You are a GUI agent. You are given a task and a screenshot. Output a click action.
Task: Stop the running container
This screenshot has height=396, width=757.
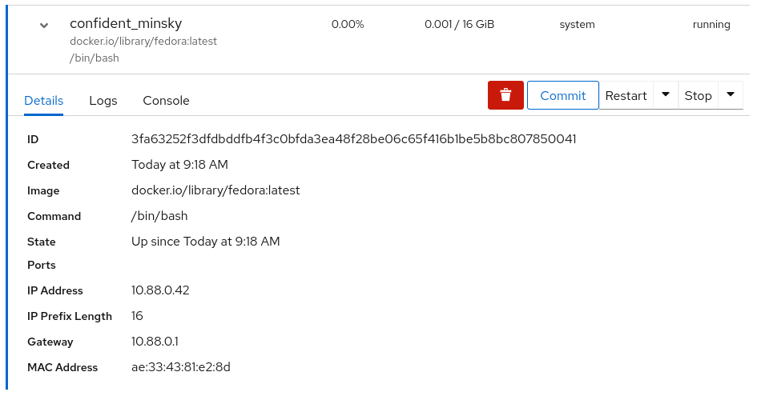(698, 95)
